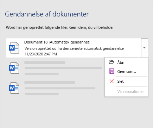Viewport: 153px width, 128px height.
Task: Click the timestamp 11/23/2020 2:47 PM
Action: (41, 54)
